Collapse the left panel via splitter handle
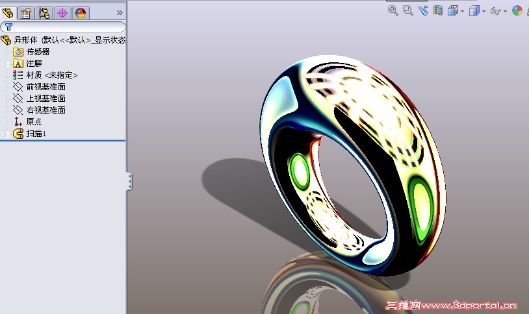Viewport: 529px width, 314px height. 129,181
